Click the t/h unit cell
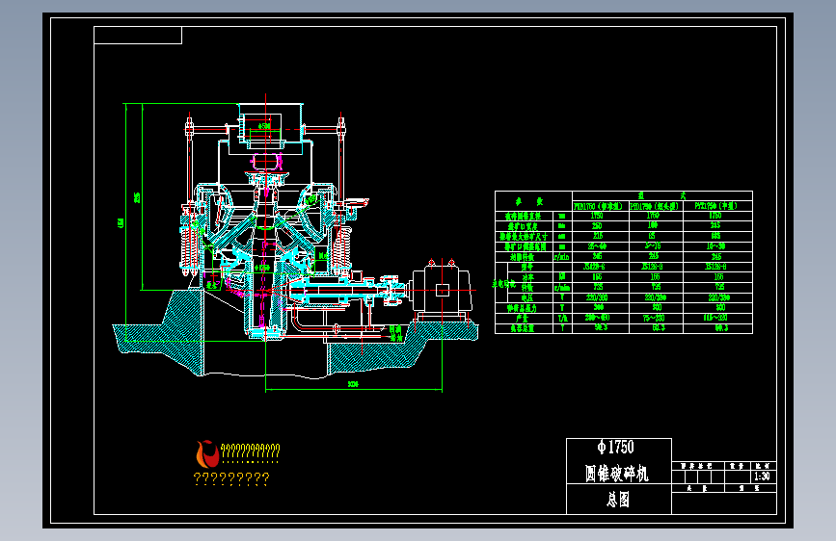This screenshot has height=541, width=836. point(562,318)
